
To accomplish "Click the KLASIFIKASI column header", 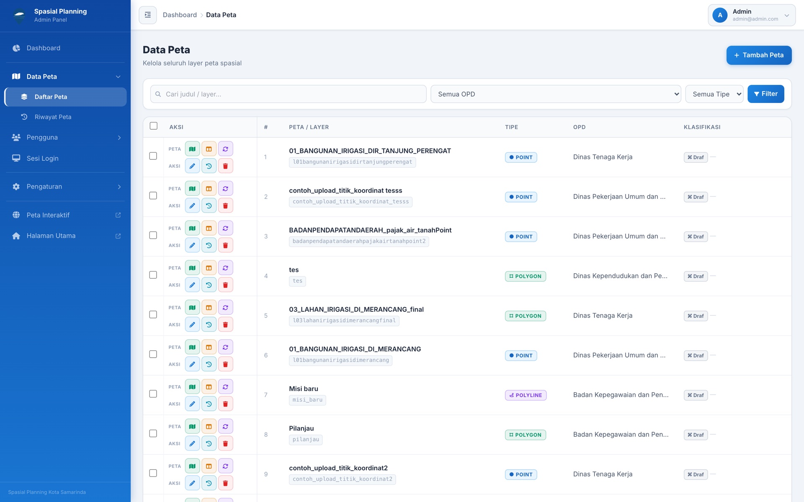I will (702, 127).
